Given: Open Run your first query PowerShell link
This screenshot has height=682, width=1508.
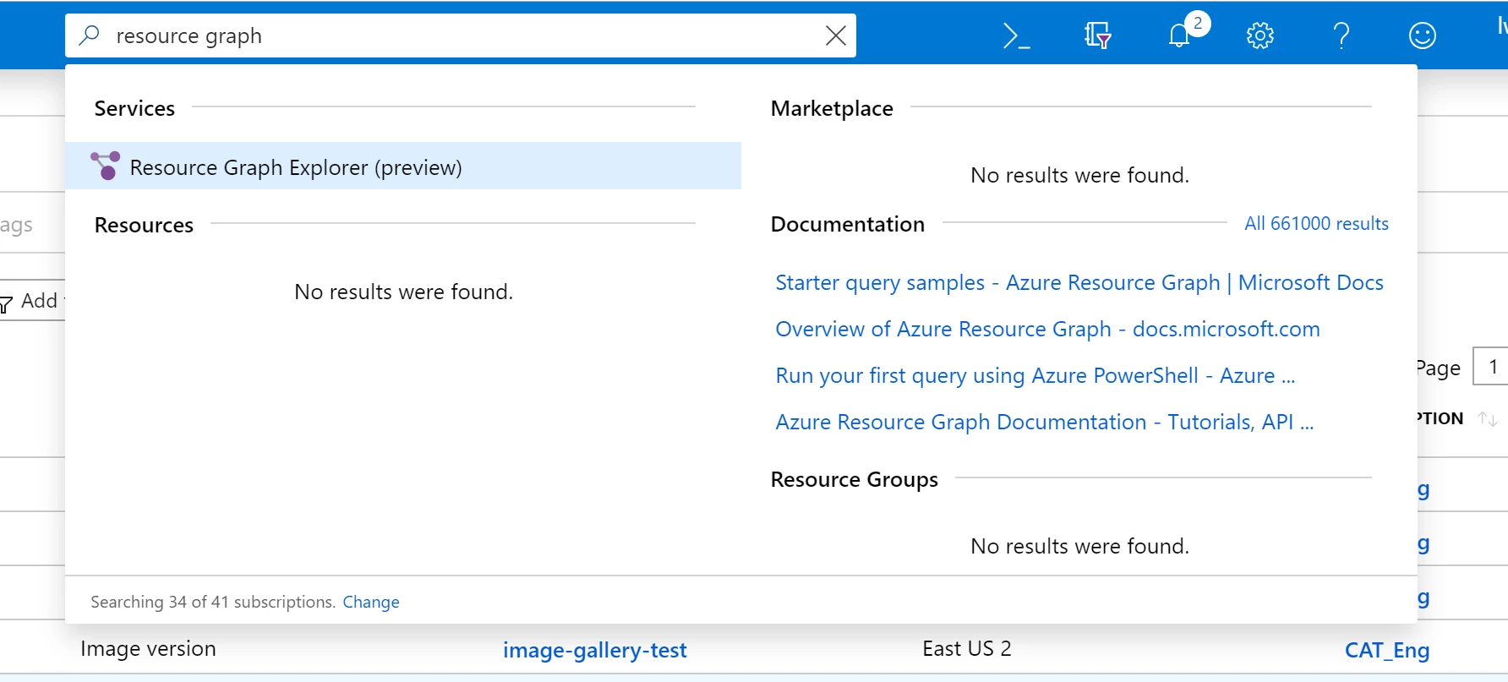Looking at the screenshot, I should (x=1035, y=375).
